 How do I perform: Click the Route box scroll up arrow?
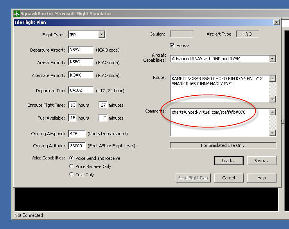[x=273, y=79]
